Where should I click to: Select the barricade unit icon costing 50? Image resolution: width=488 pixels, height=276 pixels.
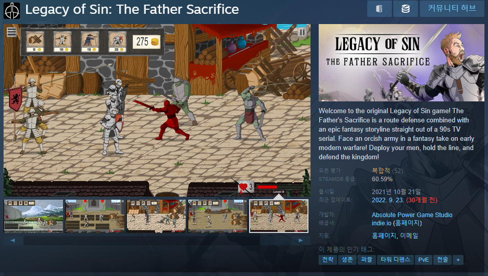tap(35, 41)
